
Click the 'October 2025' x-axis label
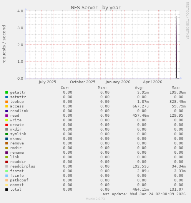click(x=83, y=82)
